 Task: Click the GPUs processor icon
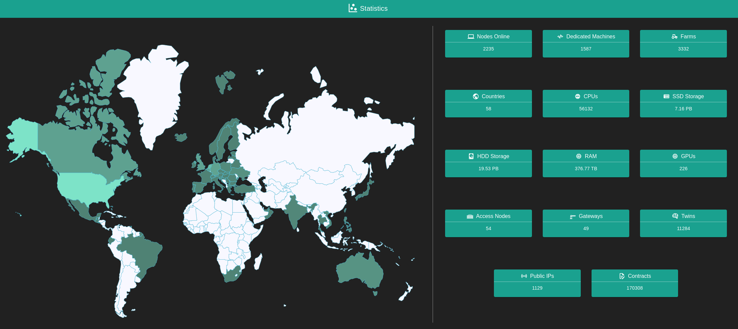tap(675, 156)
